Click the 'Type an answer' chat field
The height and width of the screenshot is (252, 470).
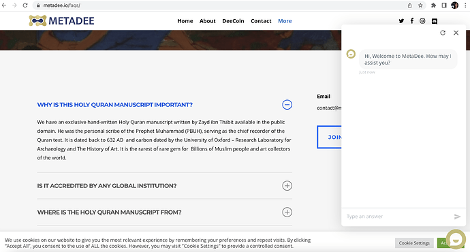pyautogui.click(x=397, y=217)
